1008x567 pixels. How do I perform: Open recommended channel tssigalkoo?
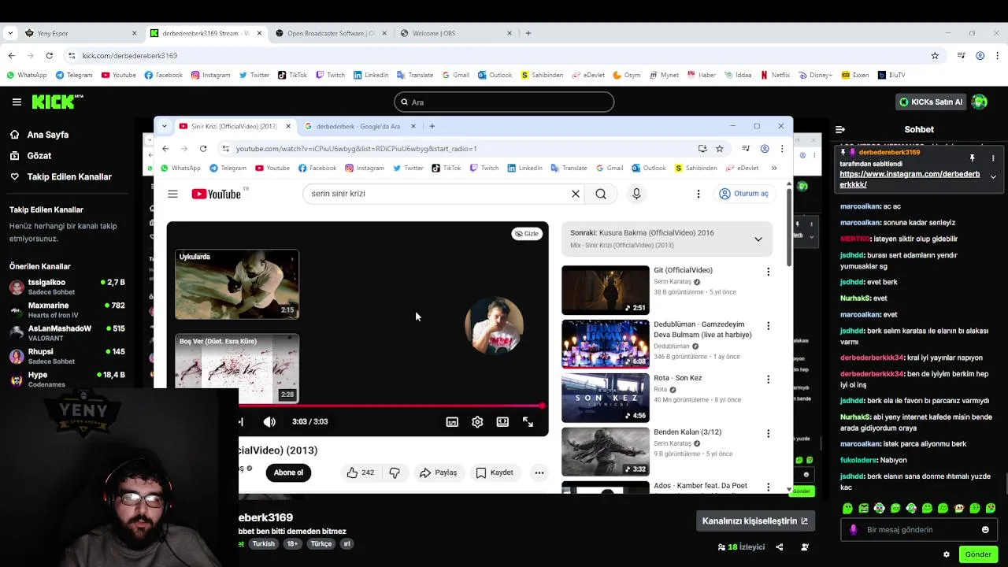67,287
